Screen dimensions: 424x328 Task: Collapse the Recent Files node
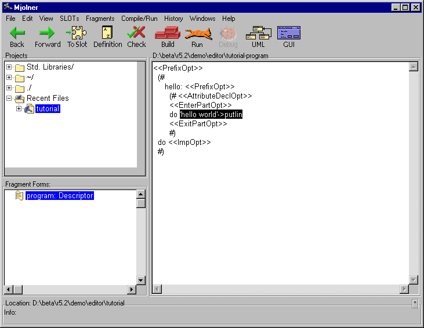9,99
